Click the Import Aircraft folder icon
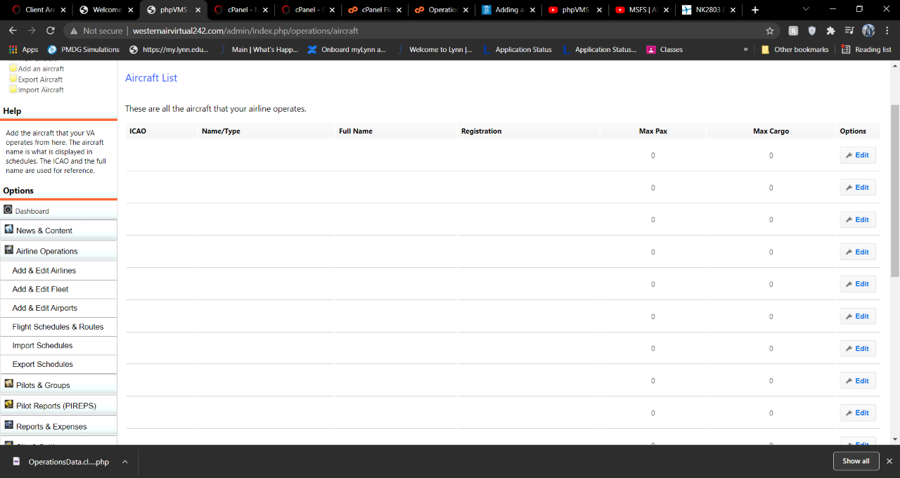This screenshot has width=900, height=478. tap(13, 89)
